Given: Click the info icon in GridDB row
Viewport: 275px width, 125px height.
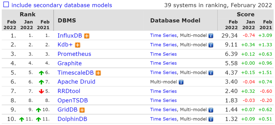Looking at the screenshot, I should pos(211,110).
